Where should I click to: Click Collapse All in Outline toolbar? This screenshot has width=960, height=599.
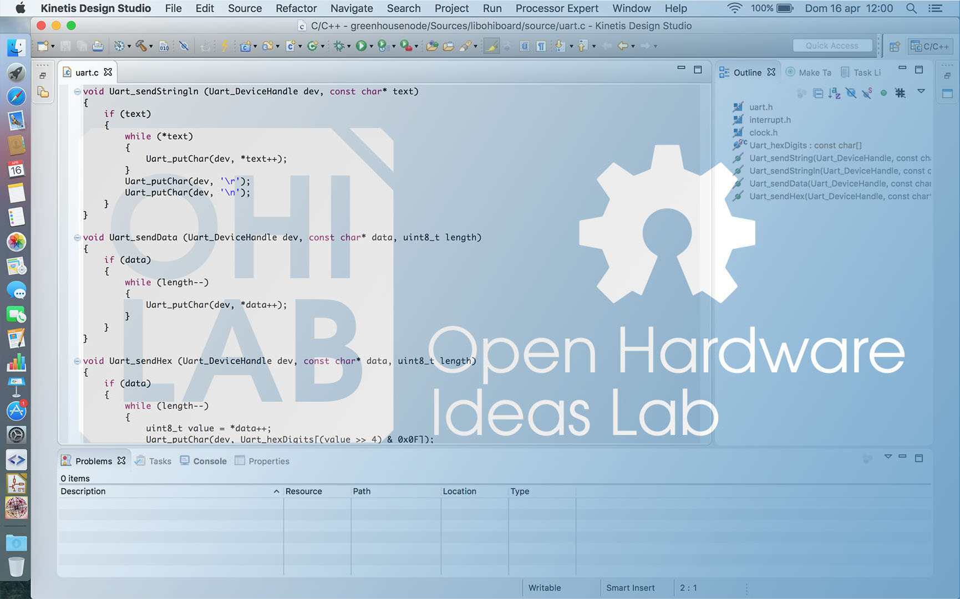(818, 93)
